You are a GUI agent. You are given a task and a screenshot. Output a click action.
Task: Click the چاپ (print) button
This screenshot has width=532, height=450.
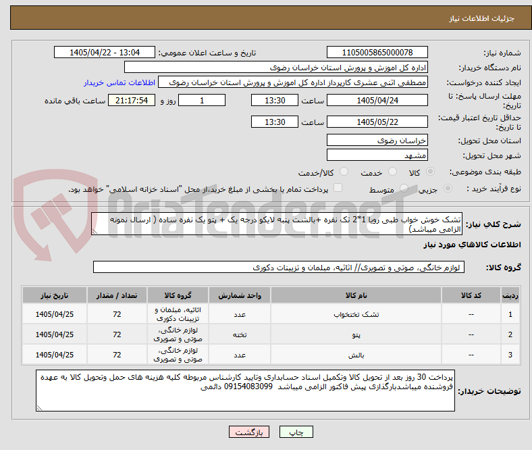[x=296, y=432]
